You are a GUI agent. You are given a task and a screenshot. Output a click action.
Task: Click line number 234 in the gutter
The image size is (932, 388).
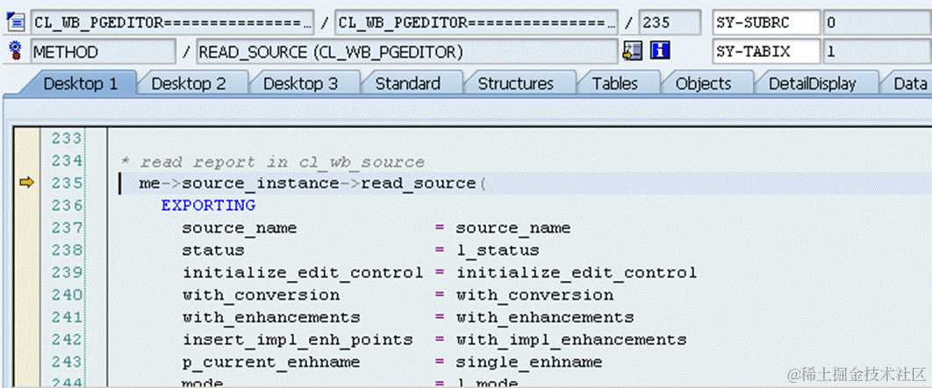(x=66, y=161)
